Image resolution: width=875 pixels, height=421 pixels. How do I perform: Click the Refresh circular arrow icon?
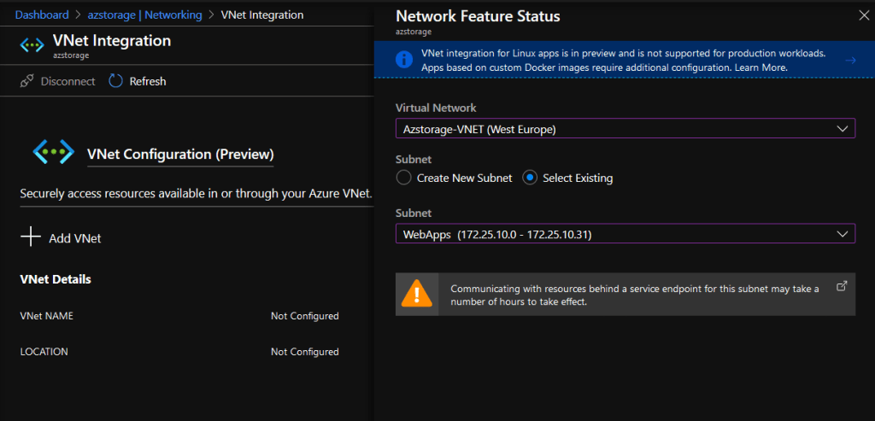[x=116, y=81]
